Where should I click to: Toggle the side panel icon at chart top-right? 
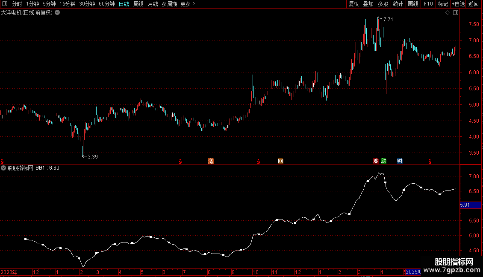click(456, 13)
